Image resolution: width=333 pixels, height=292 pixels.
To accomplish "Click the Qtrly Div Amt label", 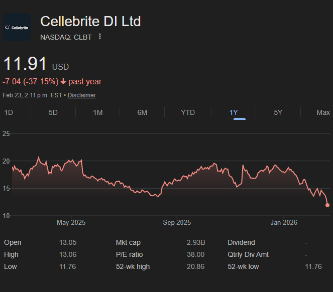I will pos(248,255).
